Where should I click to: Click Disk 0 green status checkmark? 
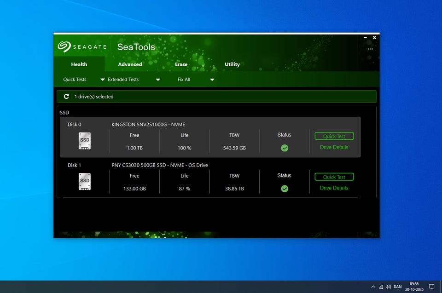[x=285, y=148]
